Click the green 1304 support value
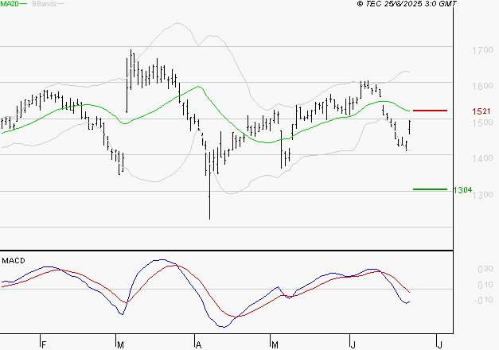499x350 pixels. 462,190
